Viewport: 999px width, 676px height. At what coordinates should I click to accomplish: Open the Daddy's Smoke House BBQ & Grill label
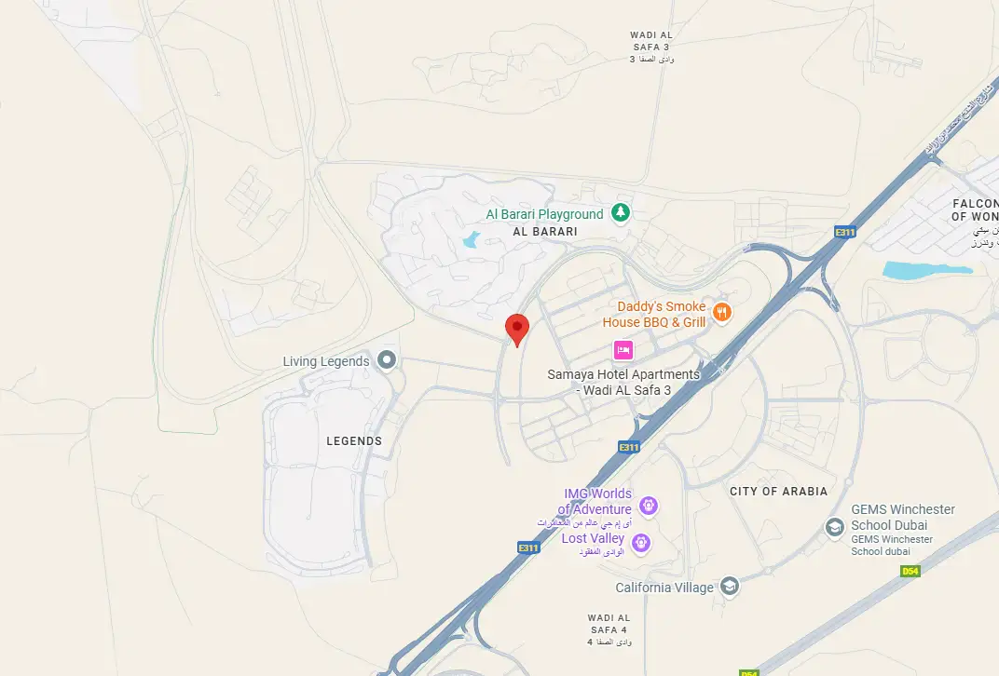654,315
